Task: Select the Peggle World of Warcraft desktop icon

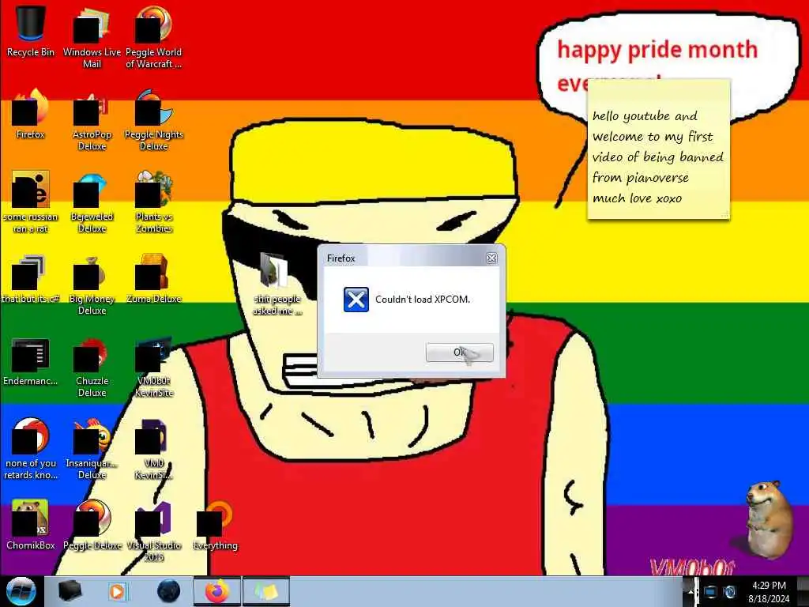Action: [x=154, y=37]
